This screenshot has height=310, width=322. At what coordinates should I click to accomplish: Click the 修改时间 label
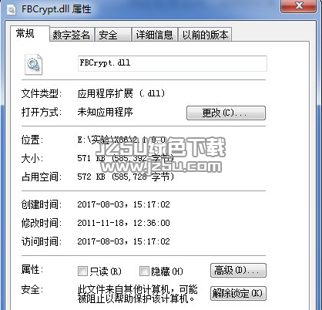[x=42, y=223]
